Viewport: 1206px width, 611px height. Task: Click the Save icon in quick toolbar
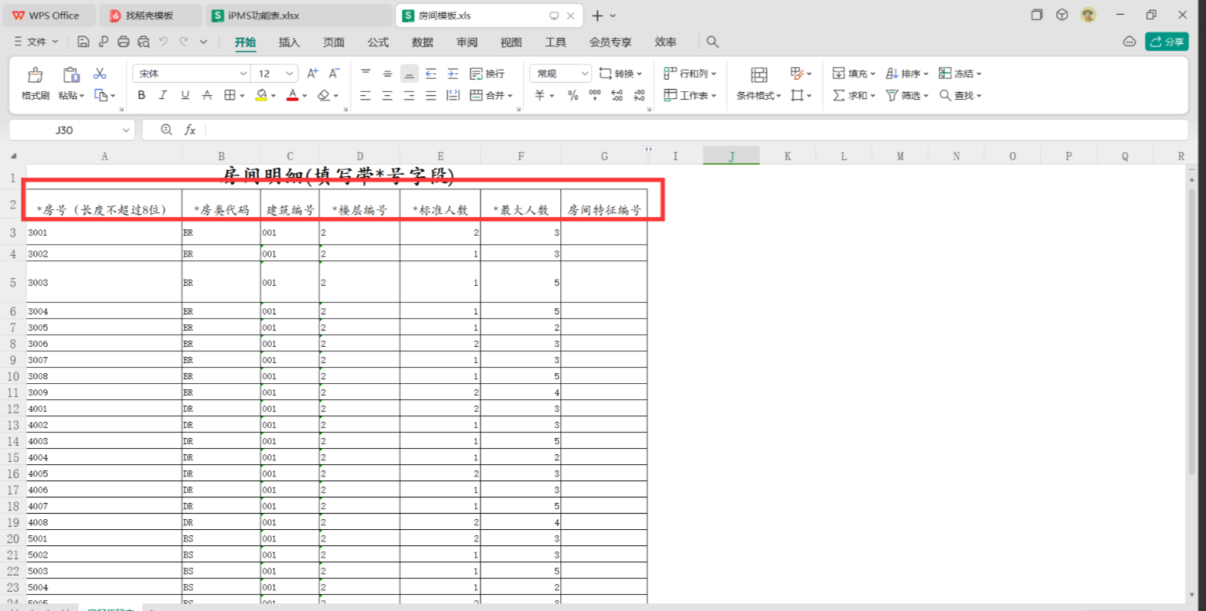[83, 42]
